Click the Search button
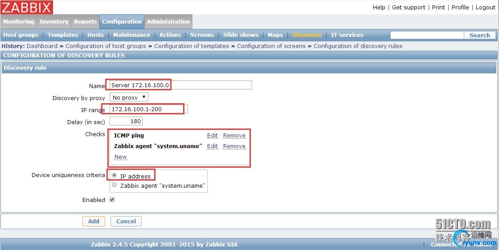 pos(479,35)
